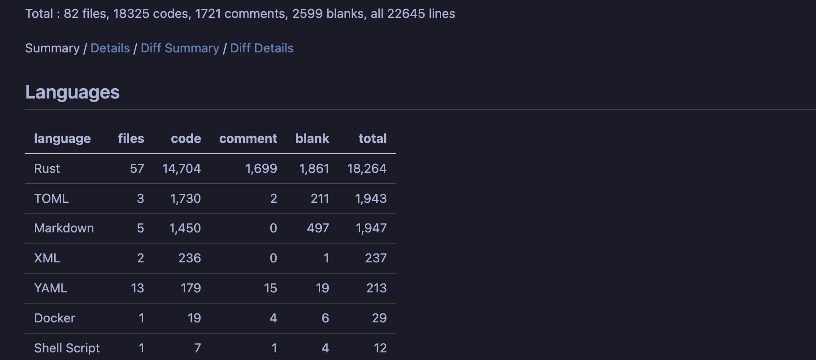The image size is (816, 360).
Task: Select the TOML row label
Action: 51,199
